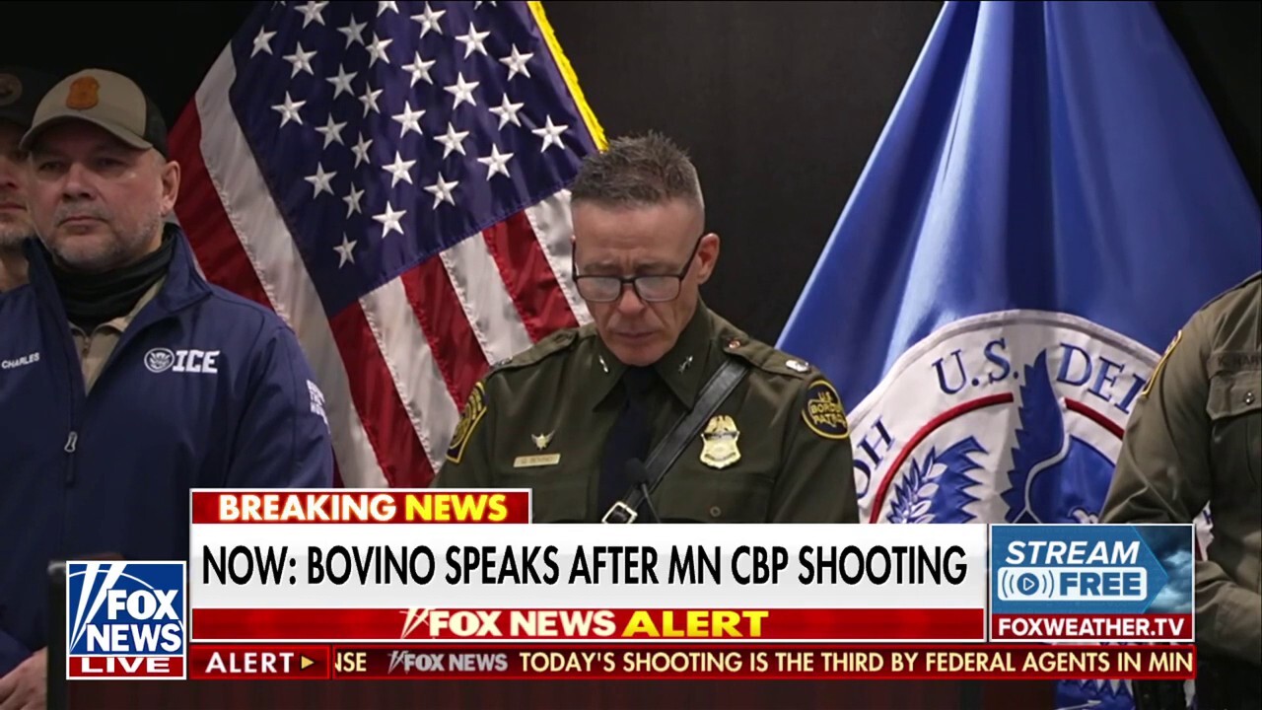The height and width of the screenshot is (710, 1262).
Task: Click the ICE emblem on the blue jacket
Action: (181, 360)
